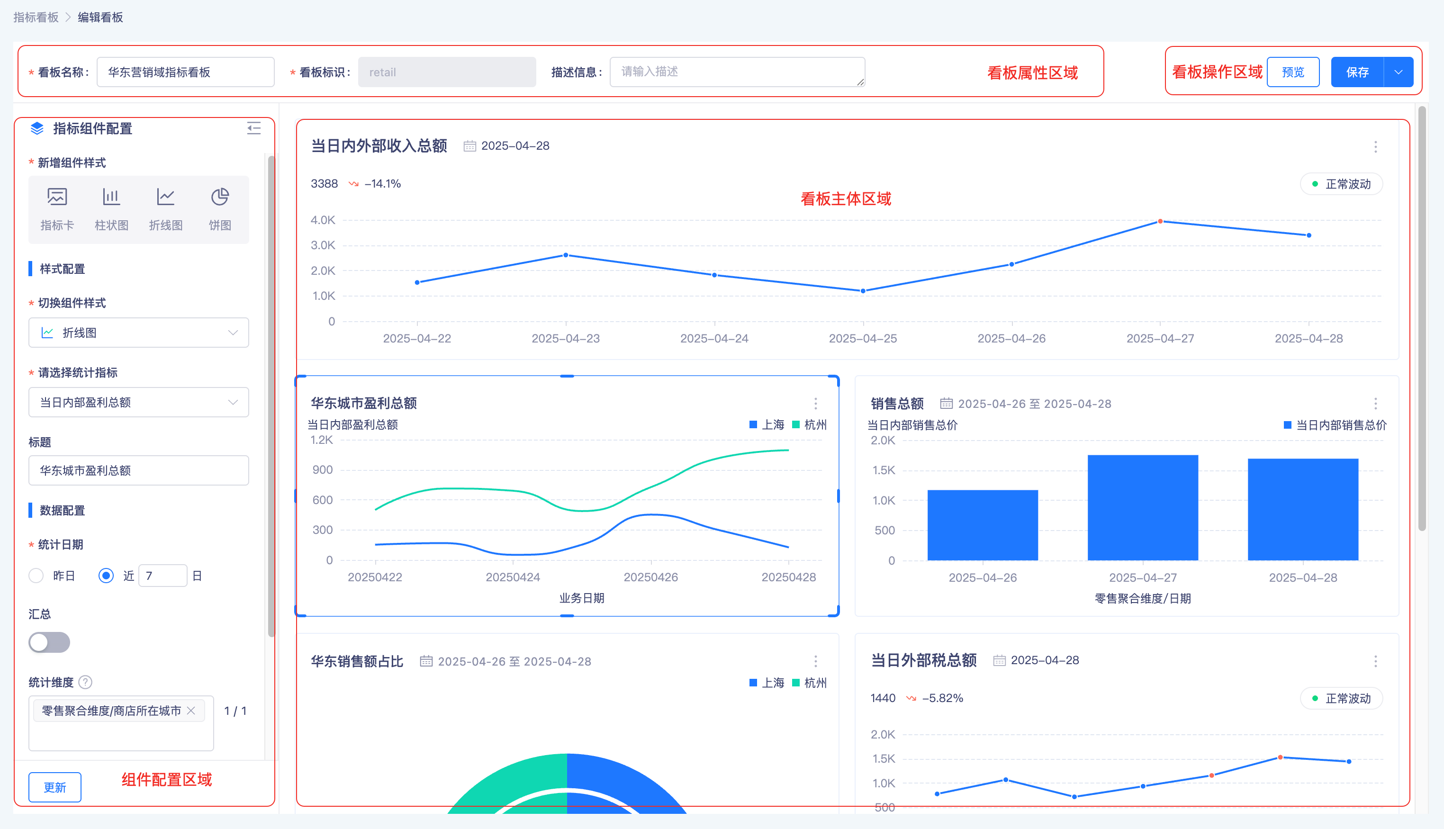
Task: Click the 样式配置 section heading
Action: [62, 269]
